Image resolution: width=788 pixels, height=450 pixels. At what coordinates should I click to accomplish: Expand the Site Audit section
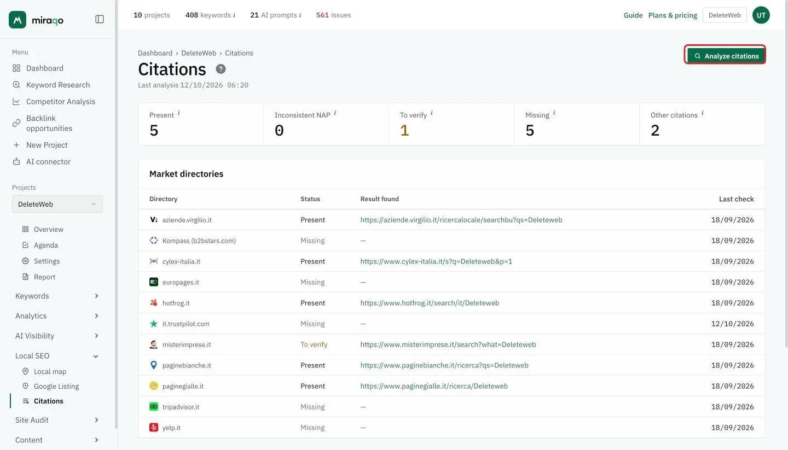coord(57,420)
